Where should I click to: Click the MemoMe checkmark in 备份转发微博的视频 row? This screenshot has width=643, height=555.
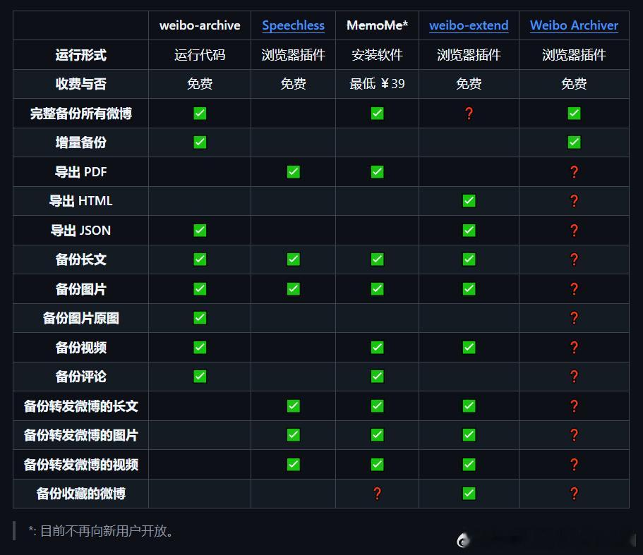pos(377,465)
